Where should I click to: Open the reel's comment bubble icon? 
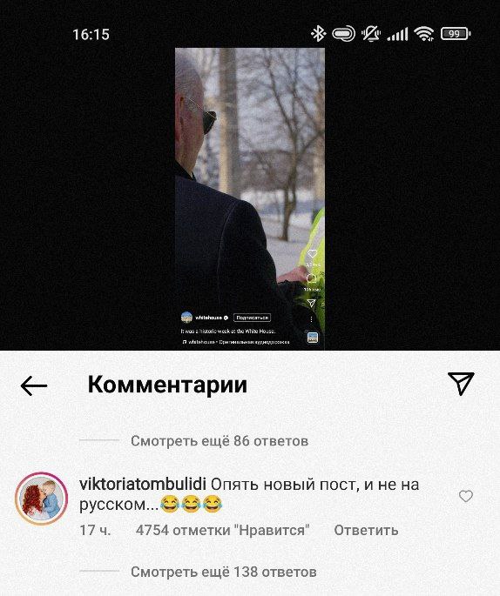(312, 278)
